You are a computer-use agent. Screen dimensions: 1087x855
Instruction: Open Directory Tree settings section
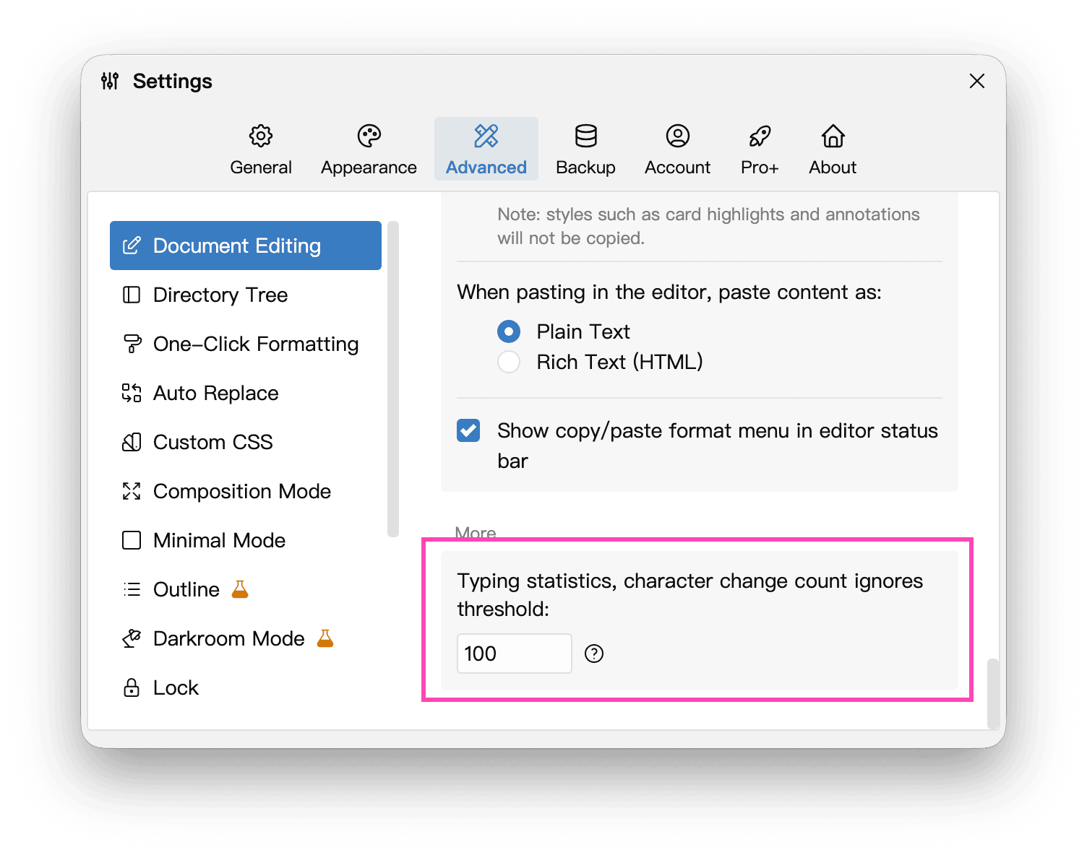tap(220, 295)
